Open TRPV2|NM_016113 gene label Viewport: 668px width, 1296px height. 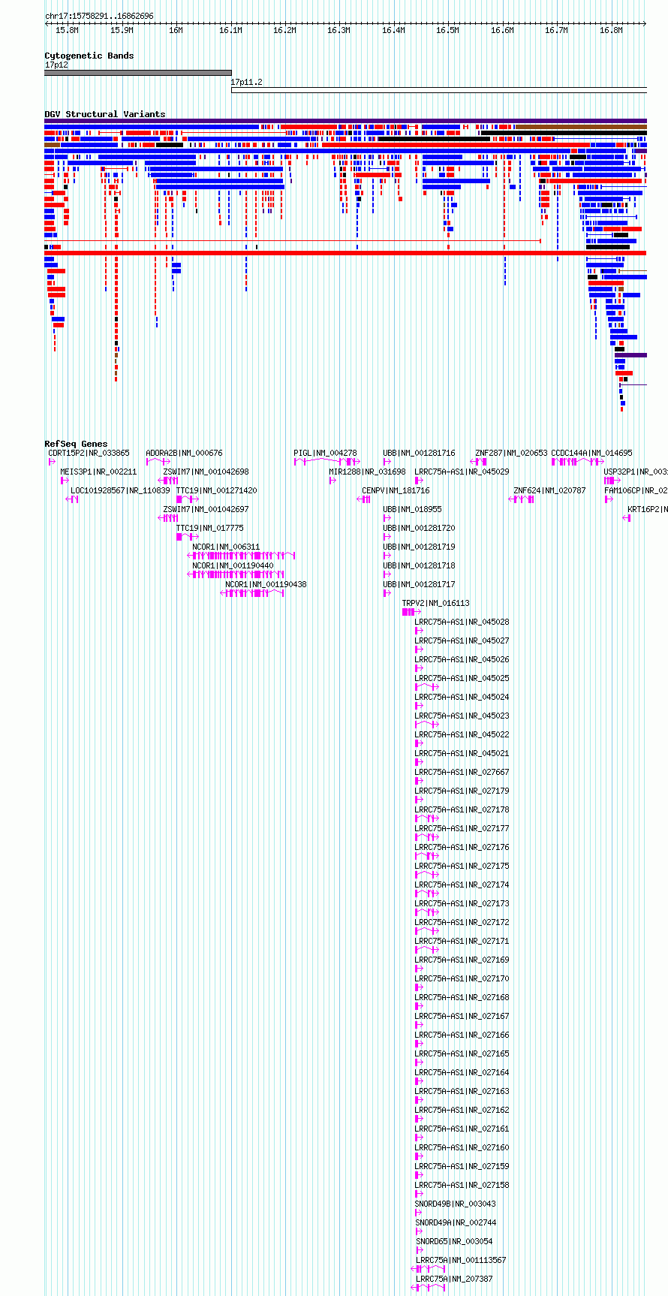435,603
